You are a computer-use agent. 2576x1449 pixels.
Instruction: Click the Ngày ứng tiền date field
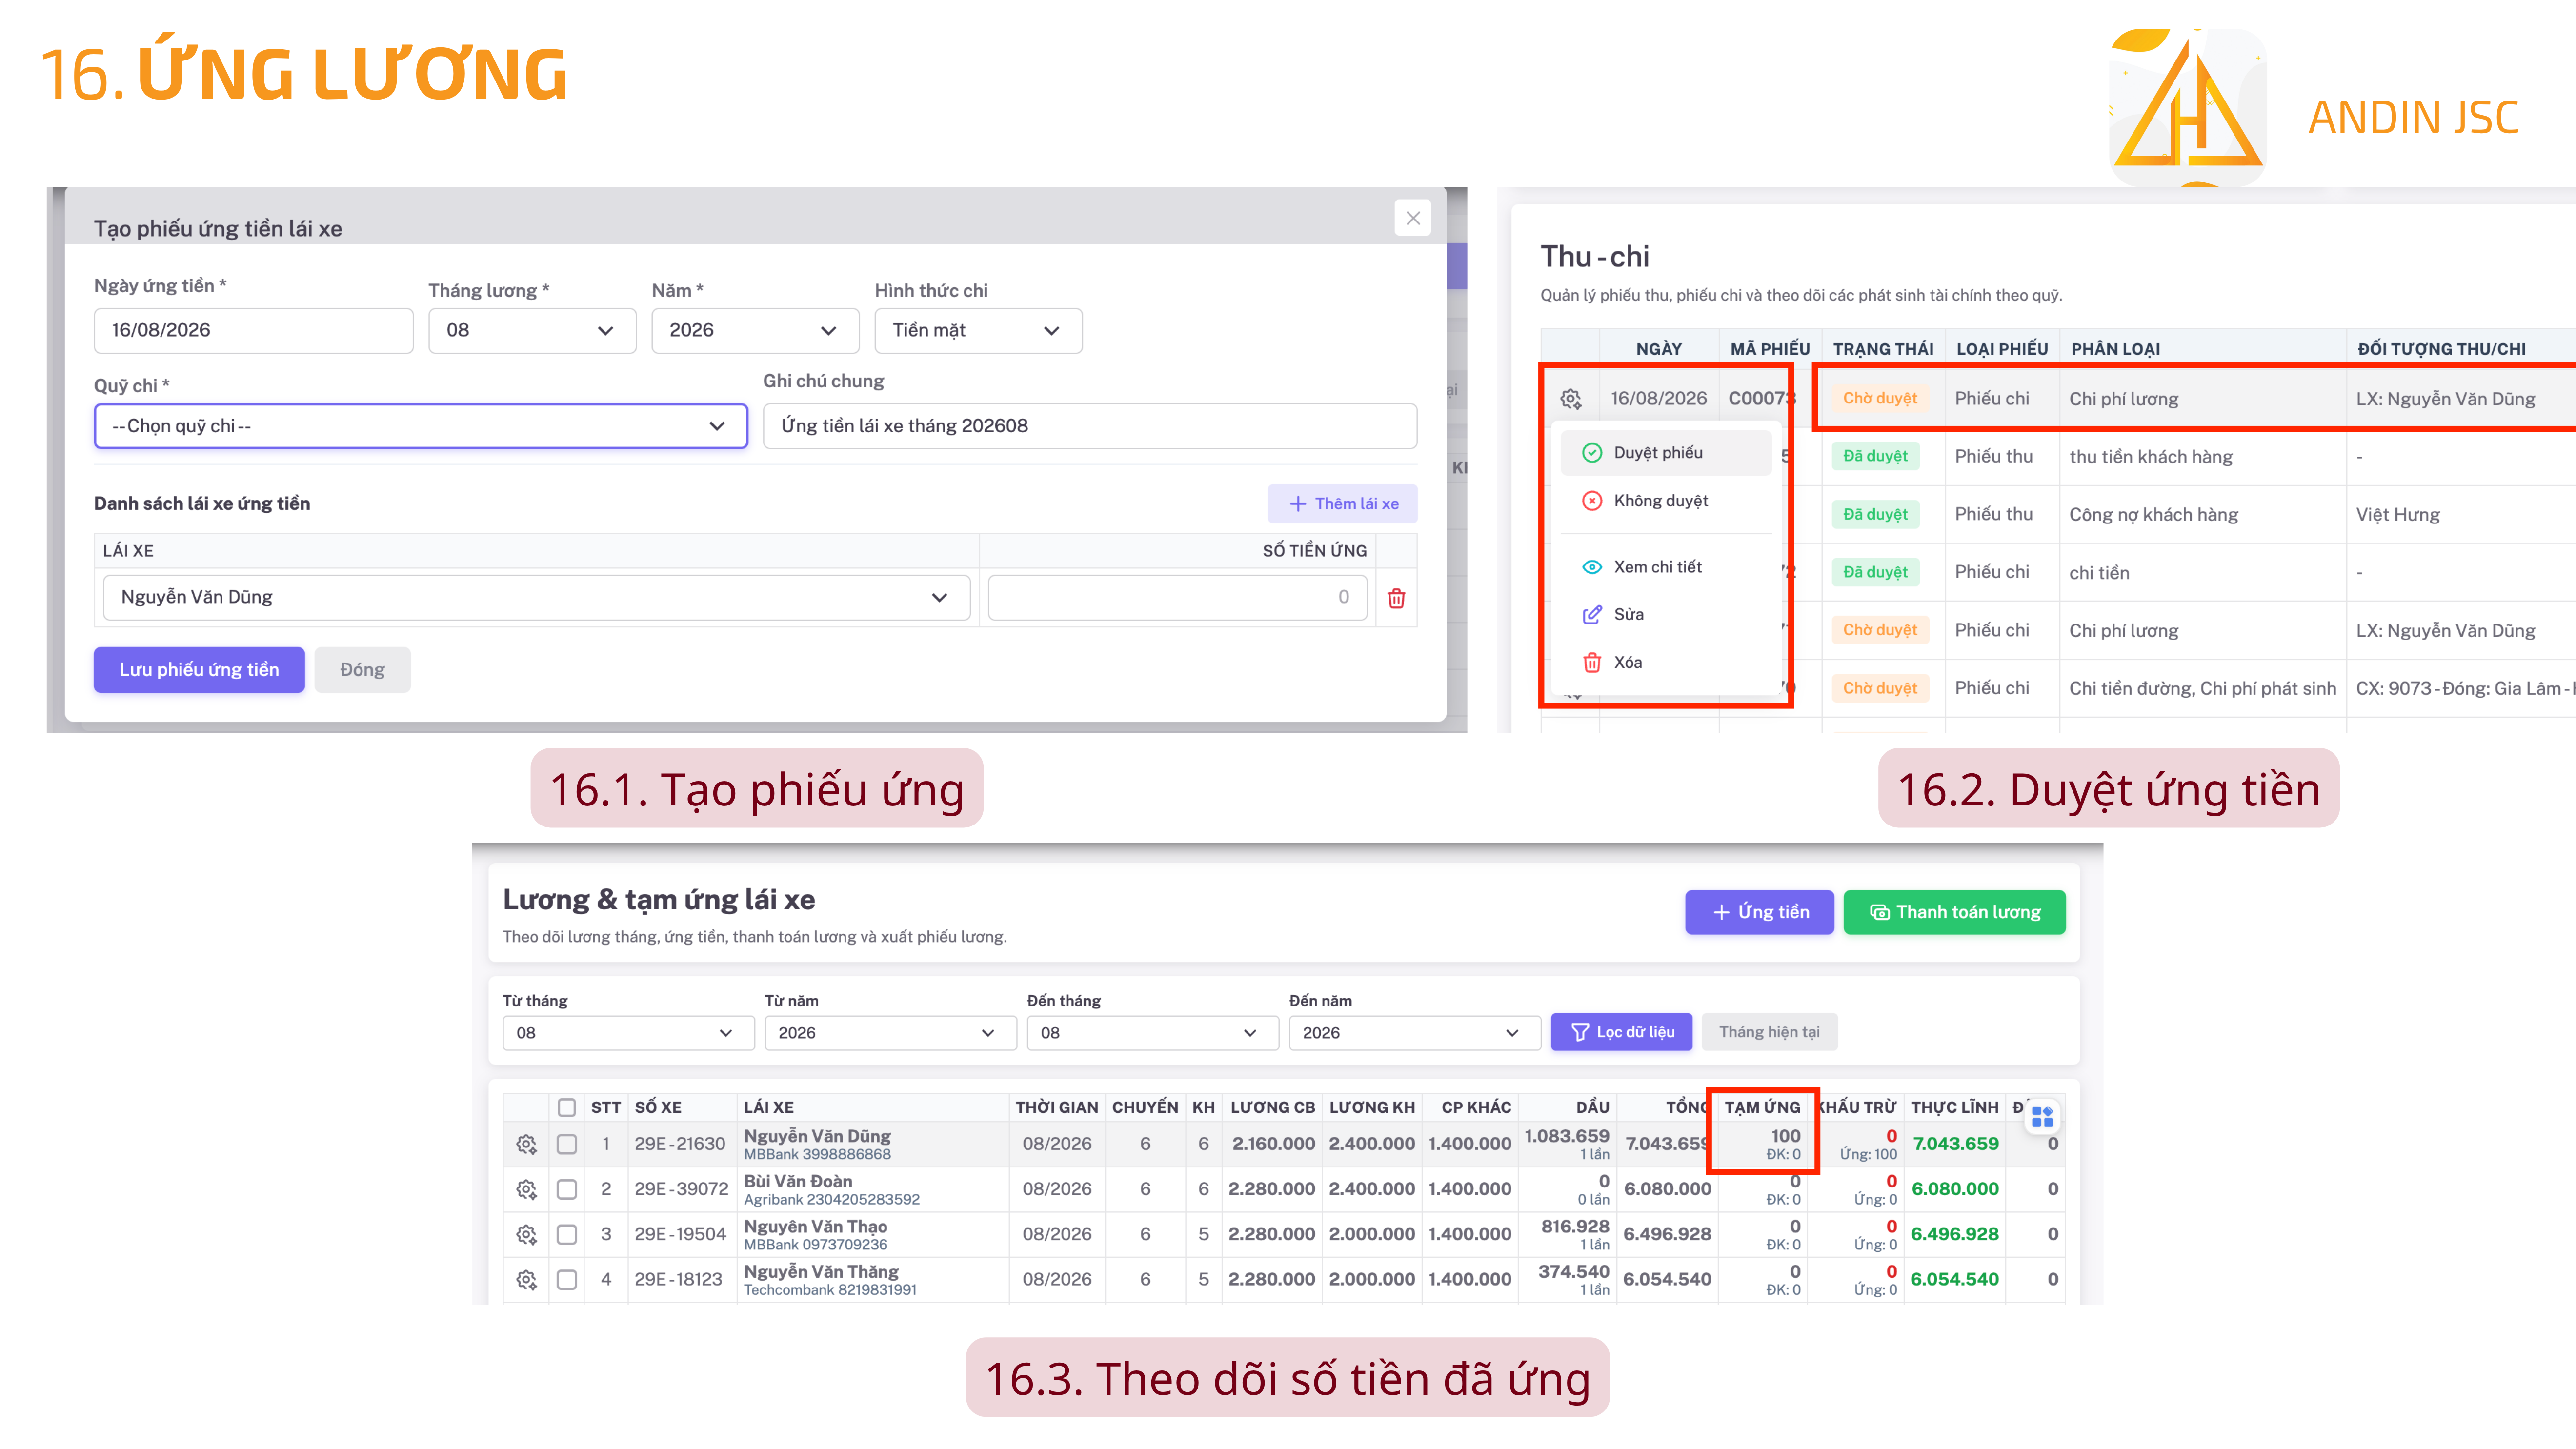pyautogui.click(x=253, y=330)
